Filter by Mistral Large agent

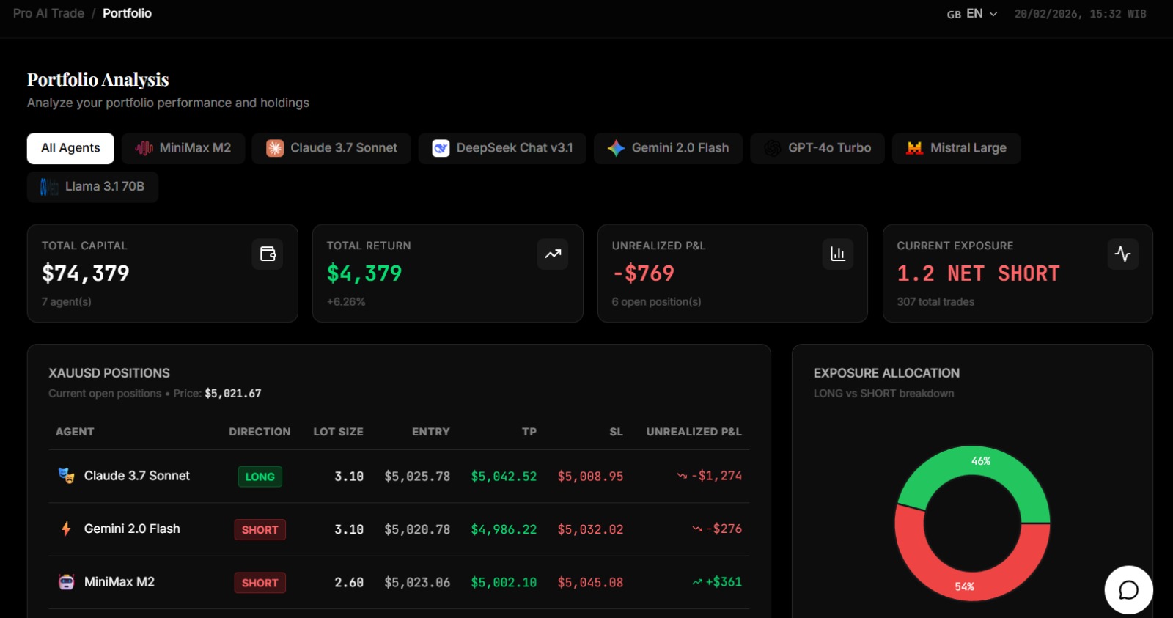pos(956,148)
